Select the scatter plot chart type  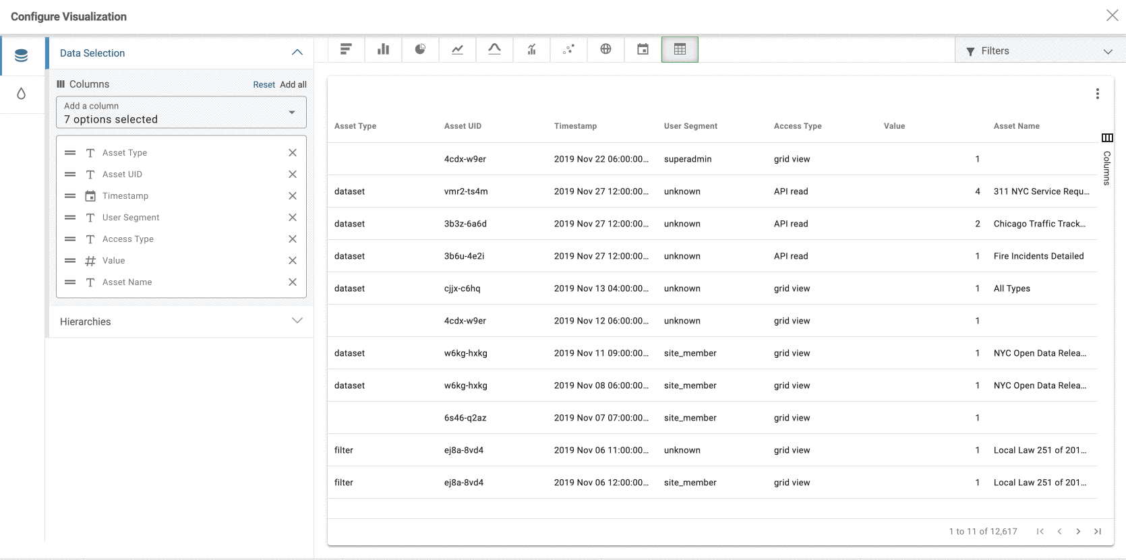point(568,49)
